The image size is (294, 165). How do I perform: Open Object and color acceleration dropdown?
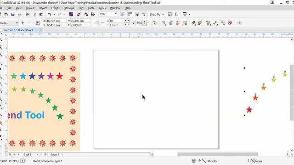pyautogui.click(x=193, y=23)
